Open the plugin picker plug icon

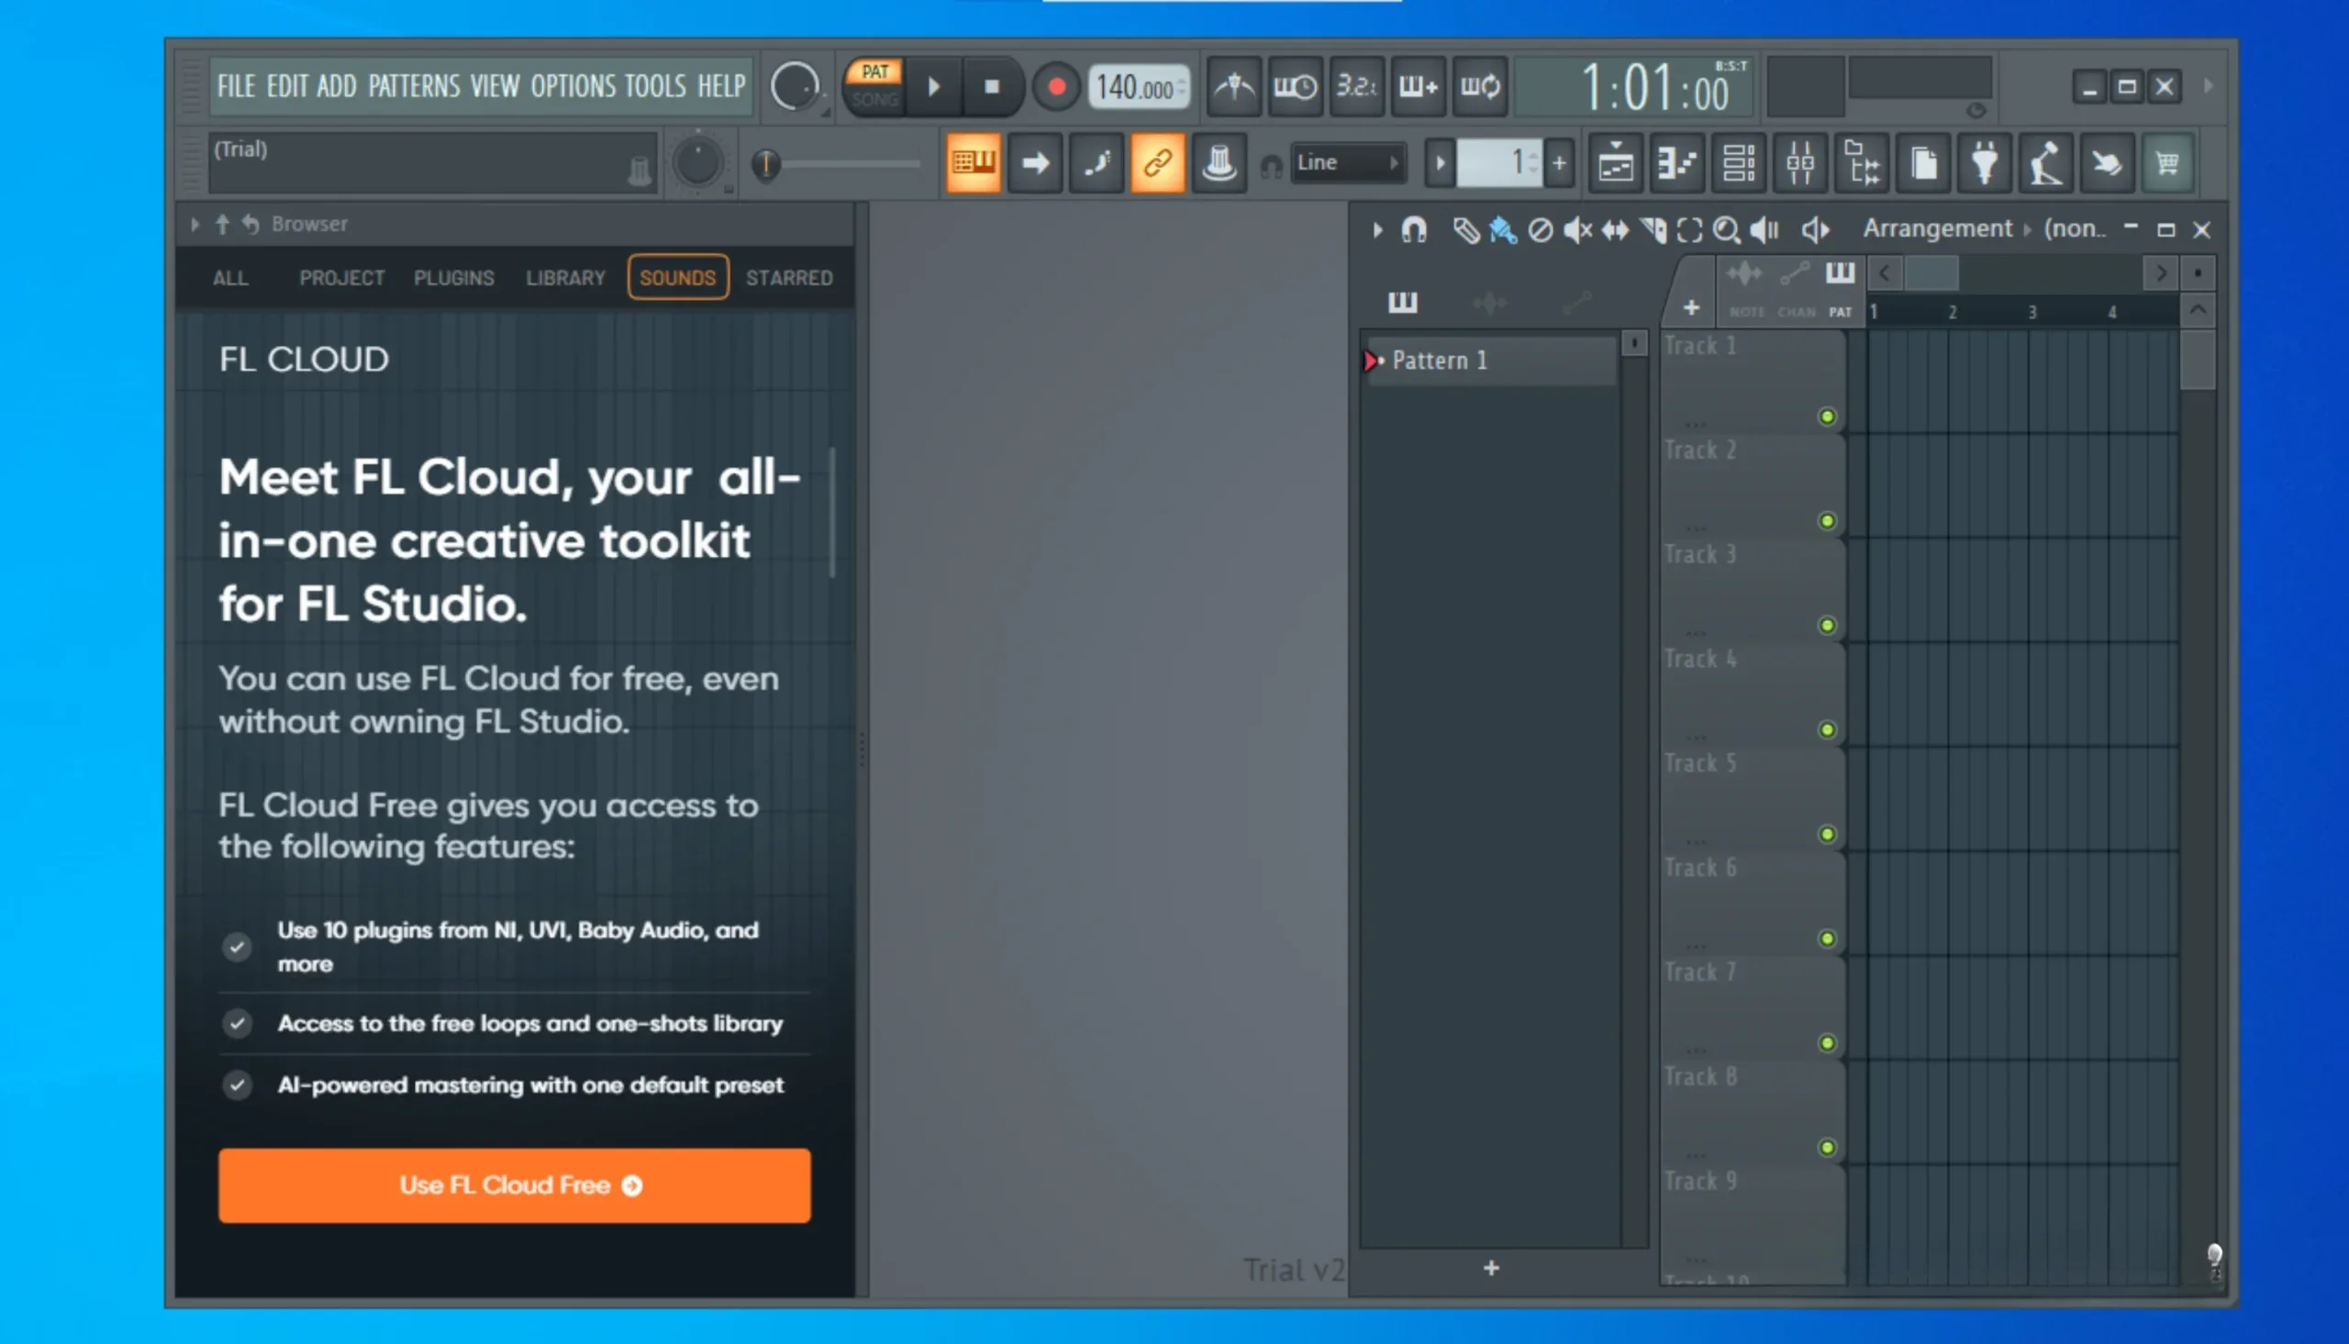pos(1985,163)
